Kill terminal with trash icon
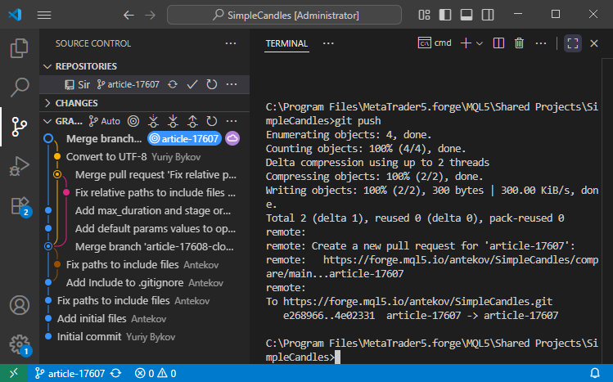This screenshot has height=382, width=613. [x=519, y=43]
